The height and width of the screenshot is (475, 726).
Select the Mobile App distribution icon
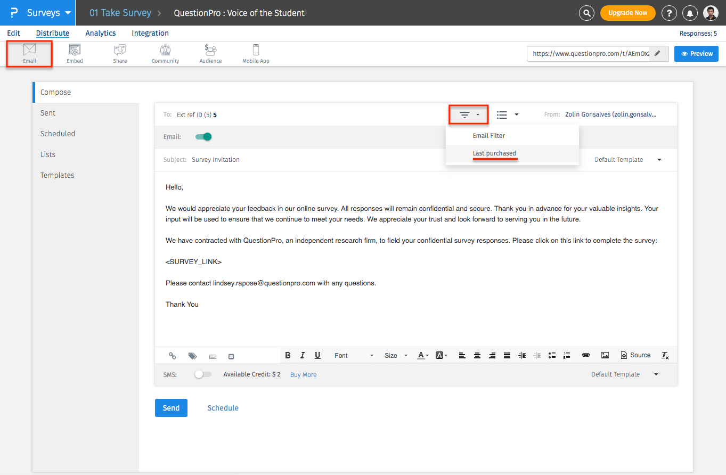click(256, 54)
